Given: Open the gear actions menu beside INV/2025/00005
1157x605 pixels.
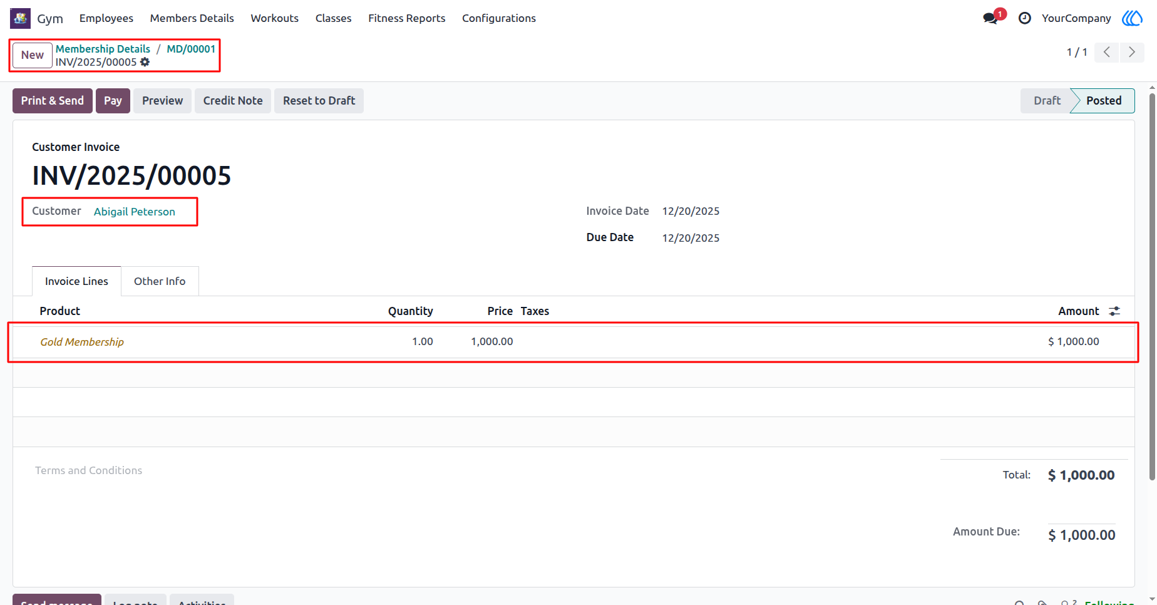Looking at the screenshot, I should pyautogui.click(x=145, y=62).
